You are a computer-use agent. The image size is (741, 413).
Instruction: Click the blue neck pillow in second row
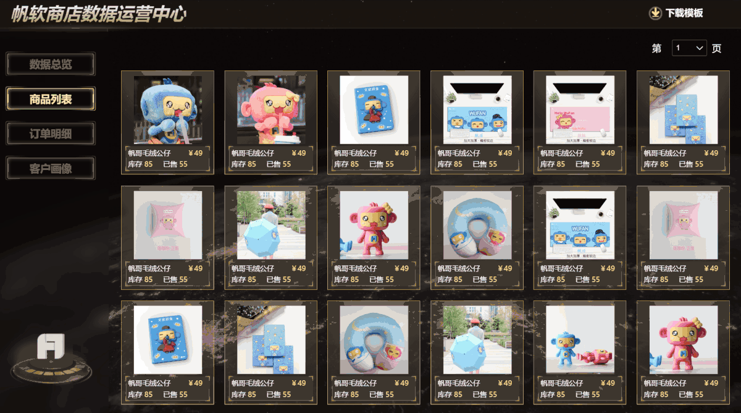point(477,225)
